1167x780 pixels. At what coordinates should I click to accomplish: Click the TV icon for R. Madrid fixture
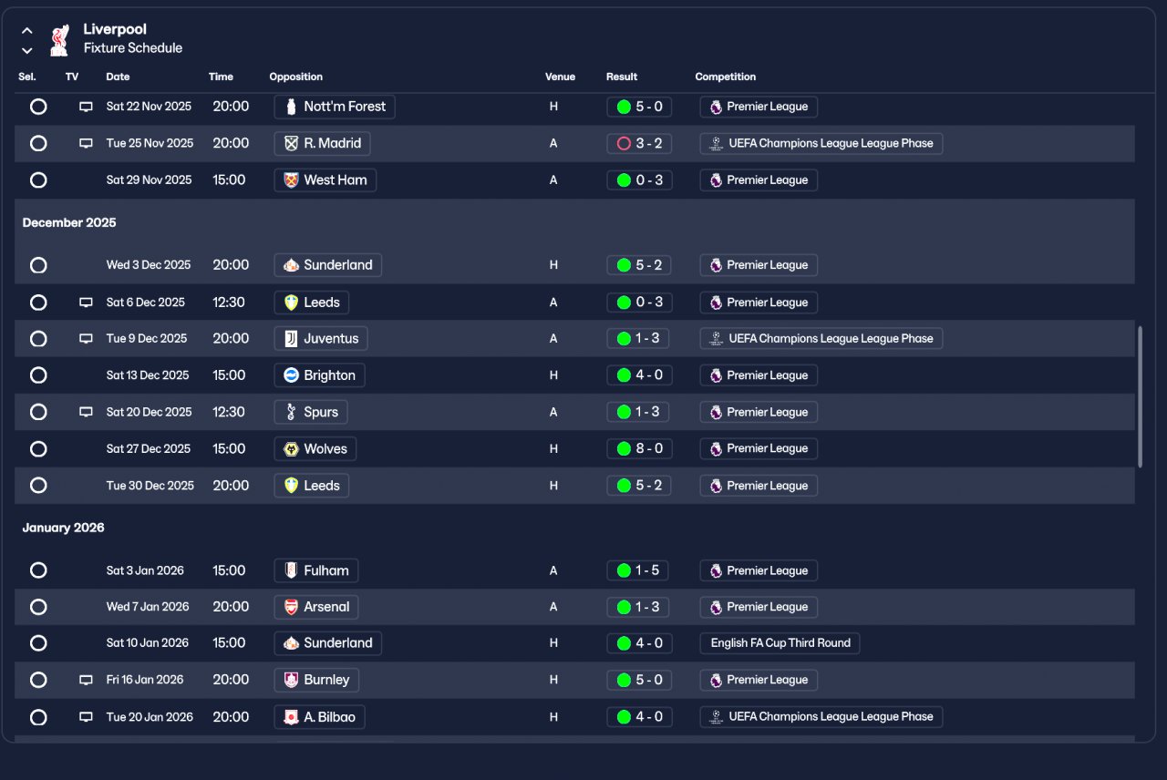86,143
